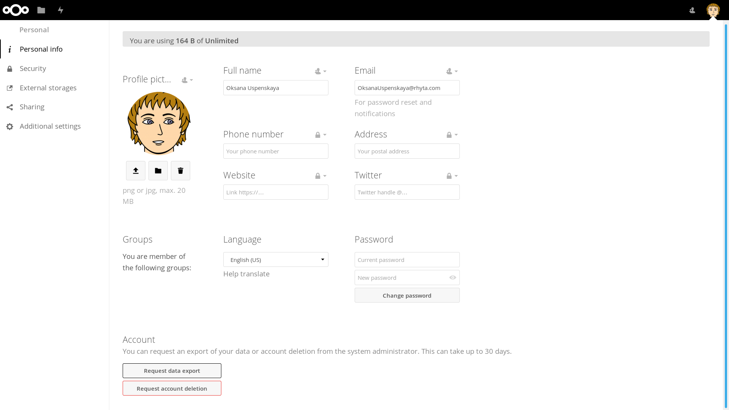Open the Activity lightning bolt icon

click(61, 10)
